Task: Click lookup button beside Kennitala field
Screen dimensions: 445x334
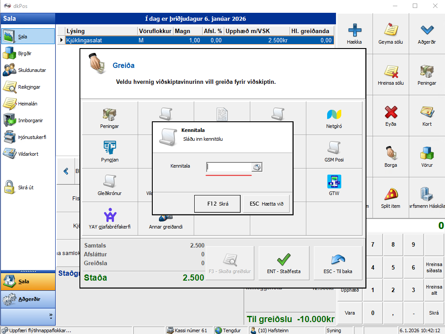Action: (257, 167)
